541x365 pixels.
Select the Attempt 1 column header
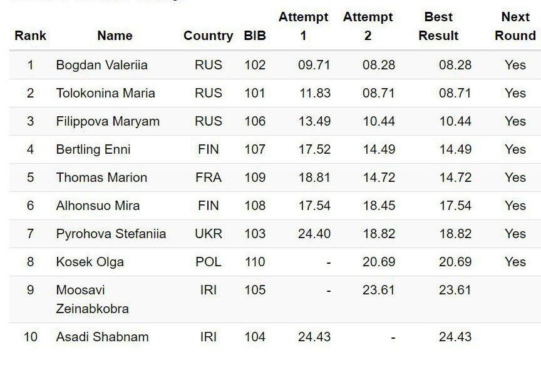click(303, 26)
